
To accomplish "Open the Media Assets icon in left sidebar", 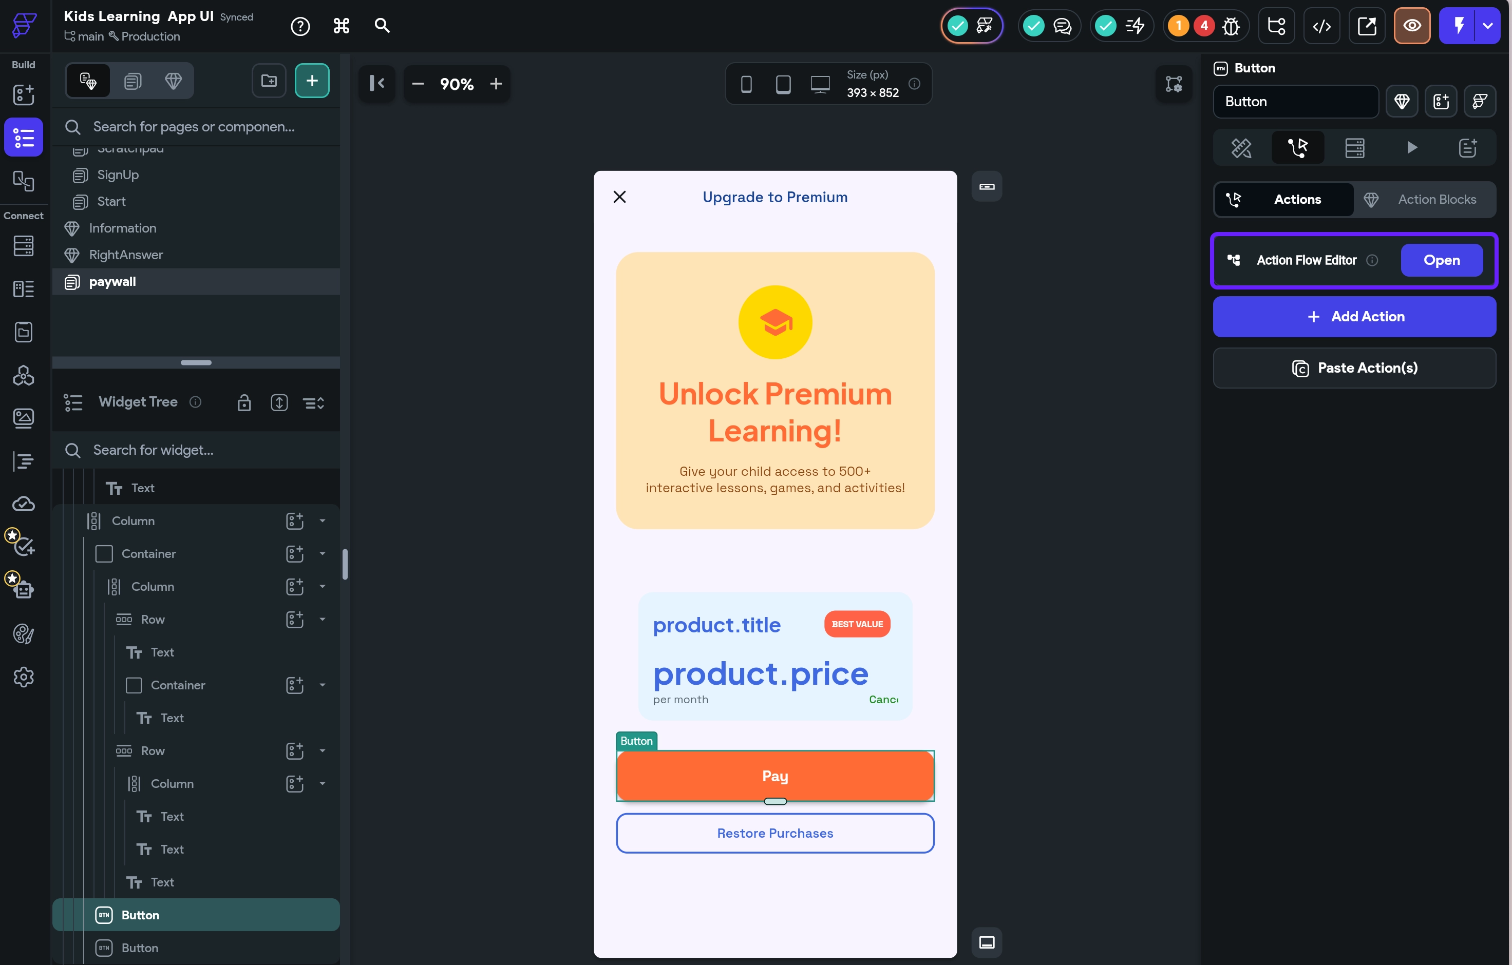I will pyautogui.click(x=23, y=418).
